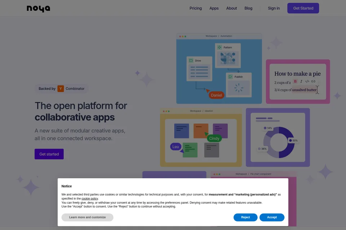
Task: Click the Leo cursor label
Action: pyautogui.click(x=176, y=147)
